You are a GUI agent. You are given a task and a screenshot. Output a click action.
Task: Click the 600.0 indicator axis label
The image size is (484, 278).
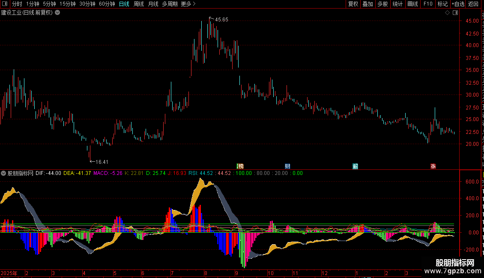click(472, 182)
